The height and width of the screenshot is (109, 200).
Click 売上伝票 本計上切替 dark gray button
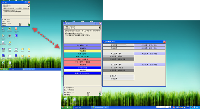pos(119,59)
